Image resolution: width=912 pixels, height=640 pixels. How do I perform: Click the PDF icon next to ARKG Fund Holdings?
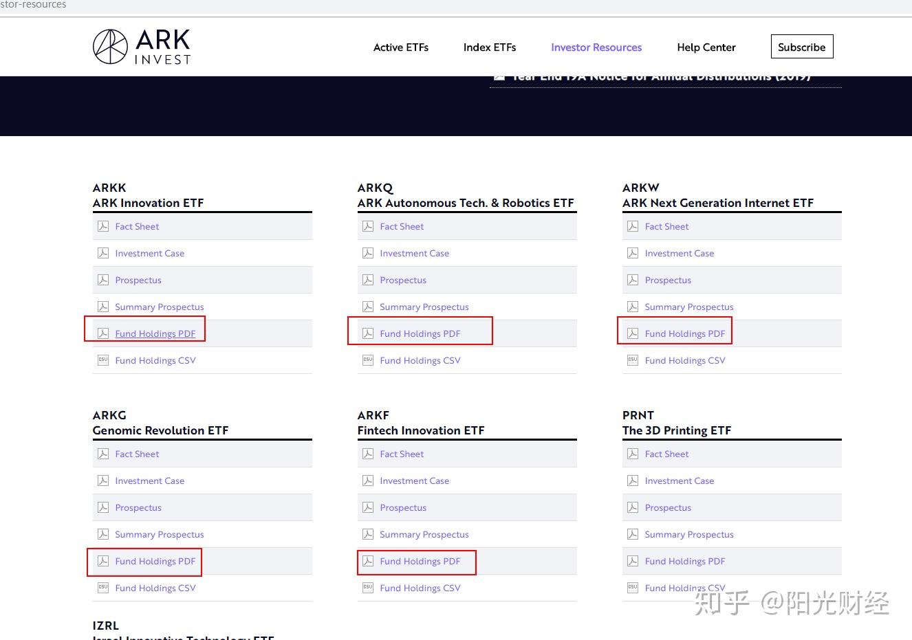pyautogui.click(x=103, y=560)
